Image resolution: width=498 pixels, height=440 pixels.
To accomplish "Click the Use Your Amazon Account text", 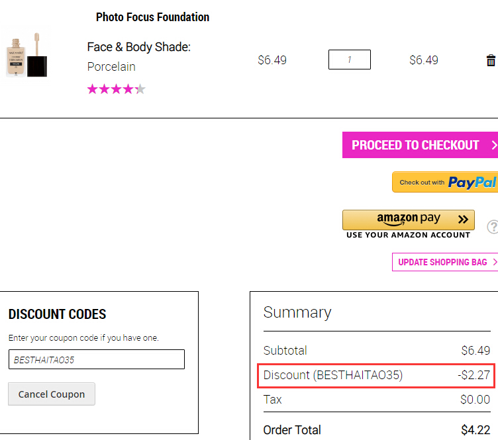I will (408, 235).
